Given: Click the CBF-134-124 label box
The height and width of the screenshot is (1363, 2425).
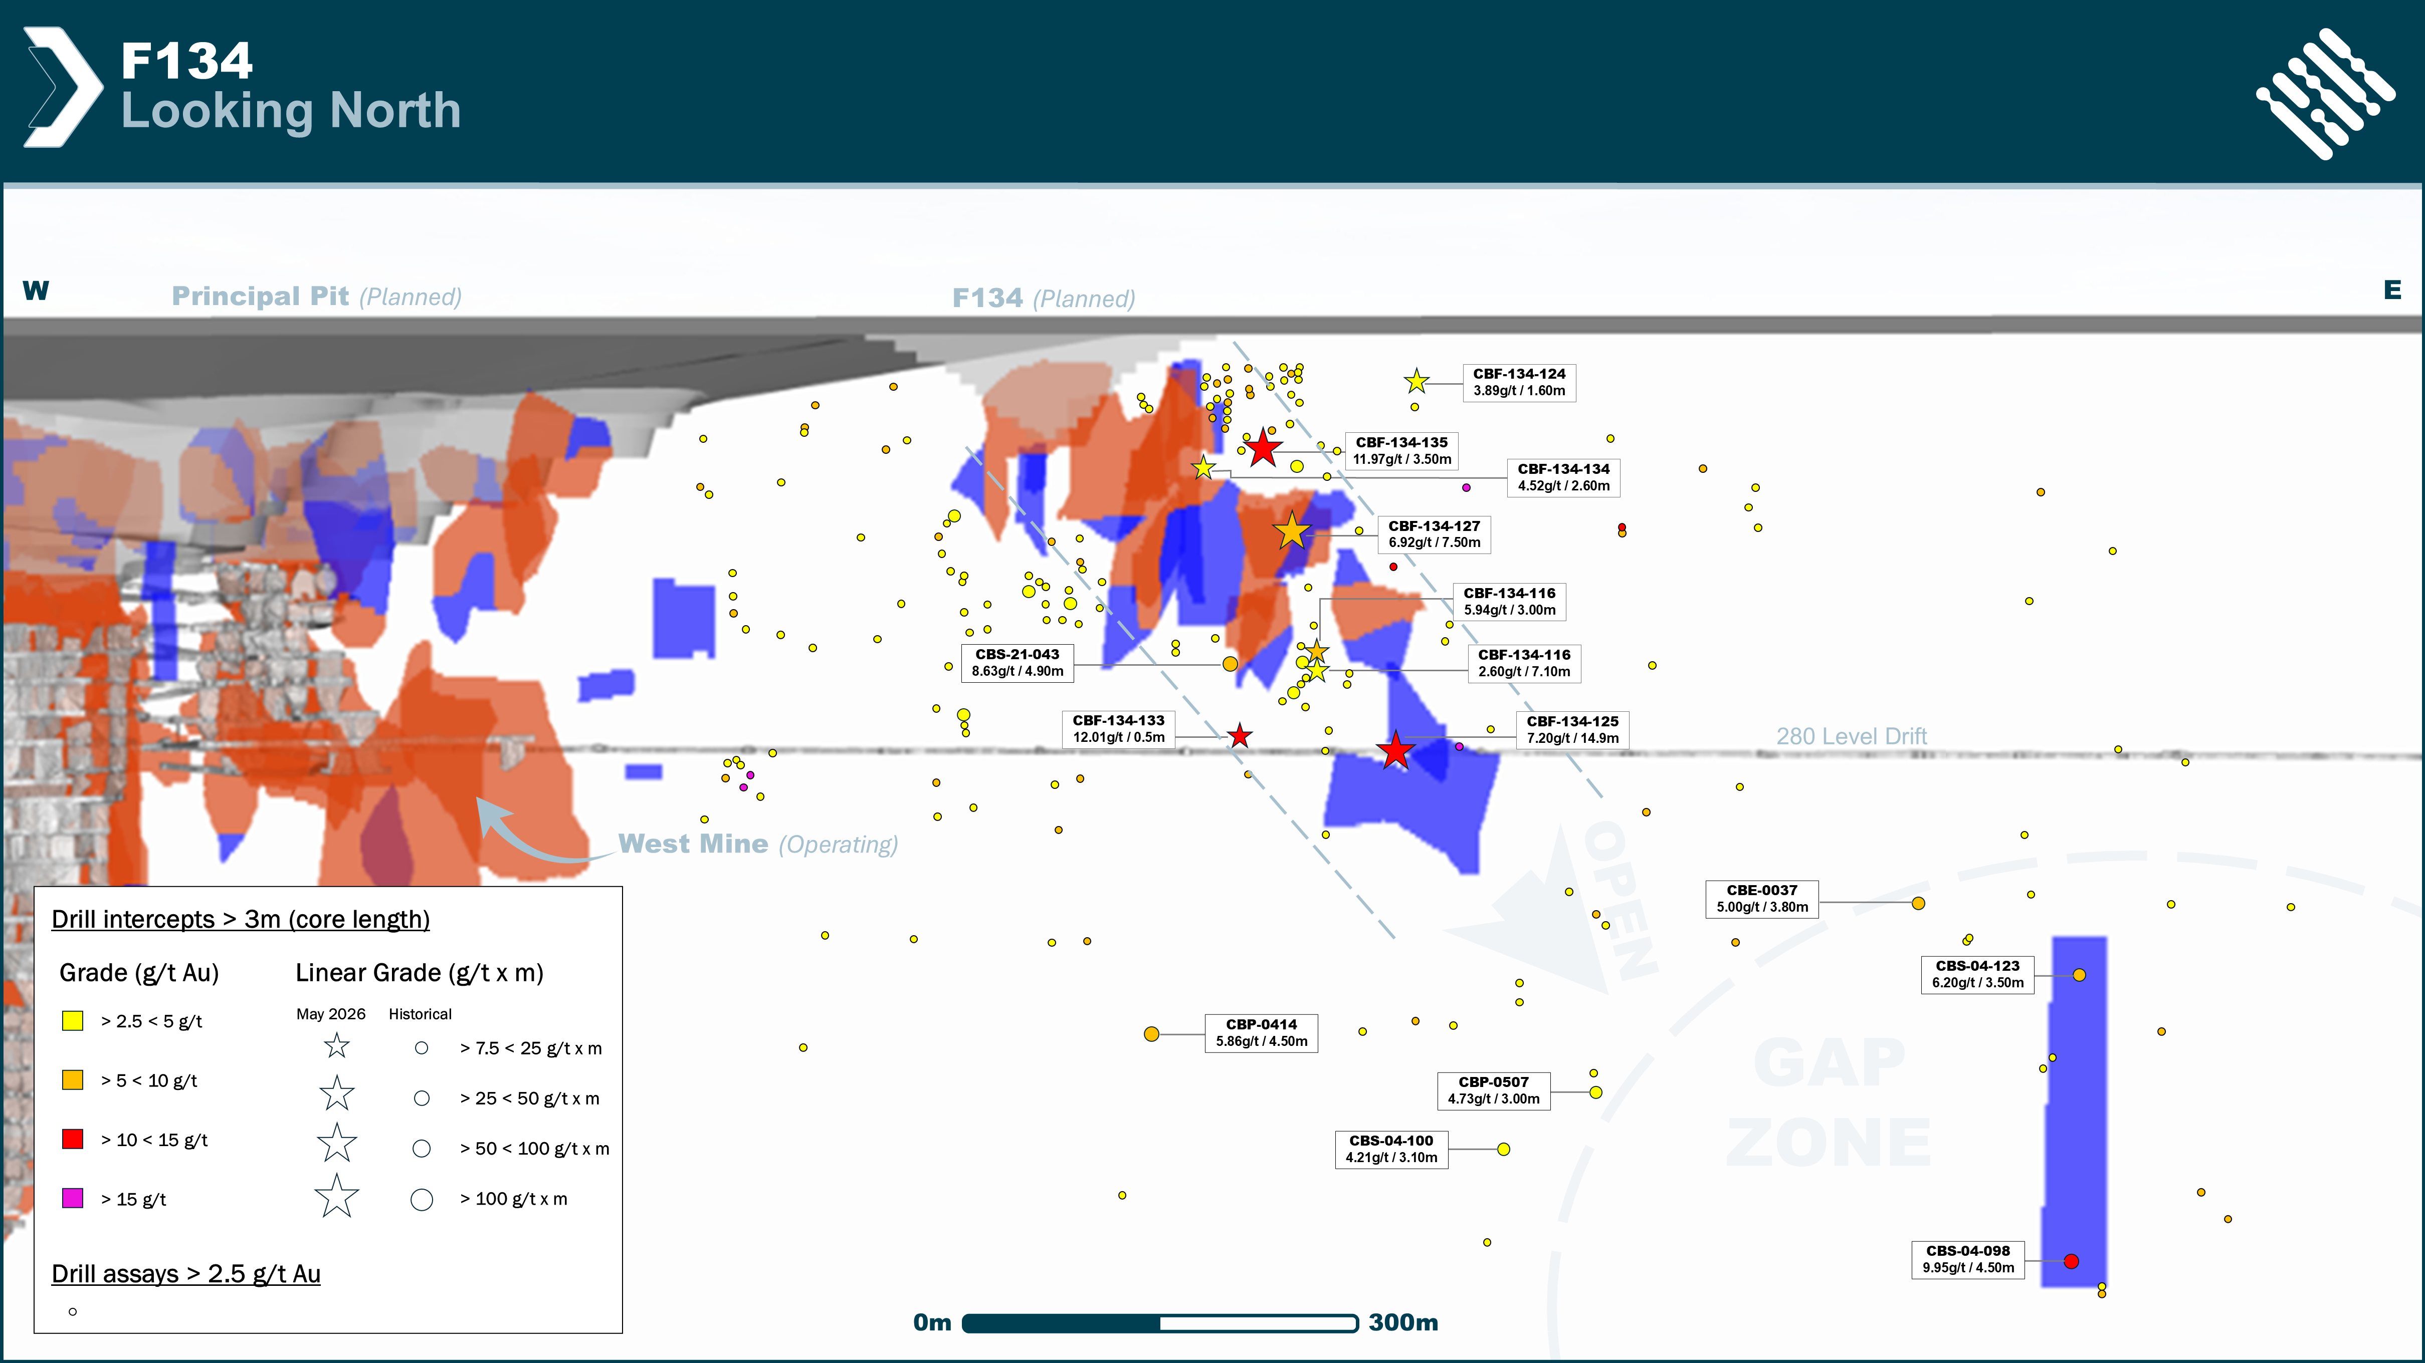Looking at the screenshot, I should coord(1519,383).
